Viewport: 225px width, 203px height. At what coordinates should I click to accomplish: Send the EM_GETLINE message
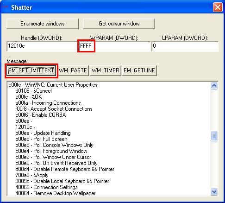139,70
